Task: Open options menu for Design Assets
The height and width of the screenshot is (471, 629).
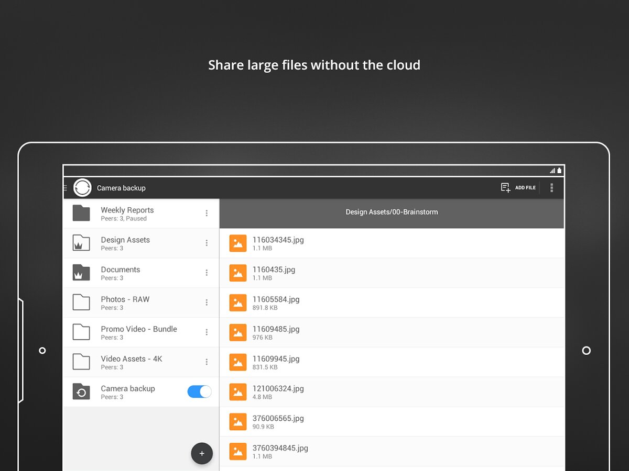Action: pyautogui.click(x=207, y=243)
